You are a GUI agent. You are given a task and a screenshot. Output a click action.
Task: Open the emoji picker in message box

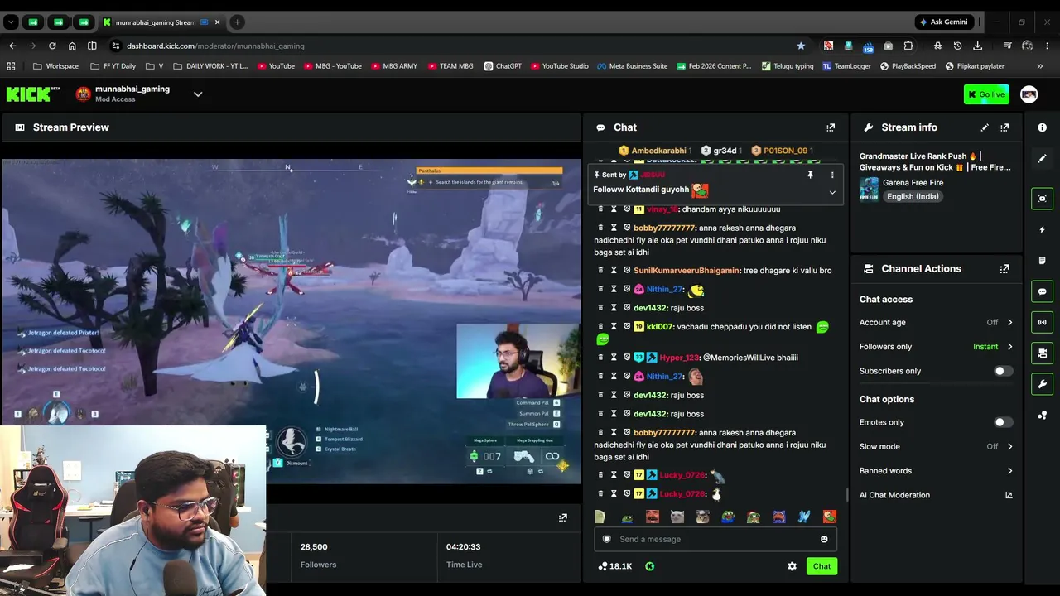coord(824,540)
